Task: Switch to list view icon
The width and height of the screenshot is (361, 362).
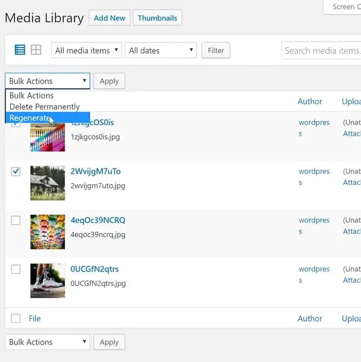Action: pos(20,50)
